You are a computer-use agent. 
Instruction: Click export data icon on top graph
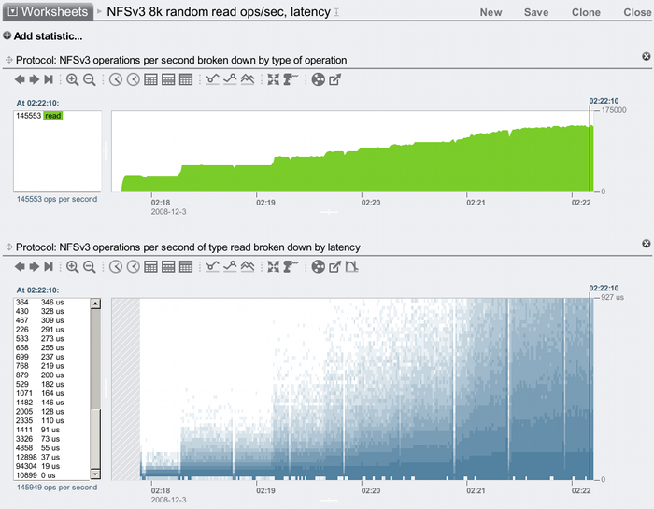(334, 80)
